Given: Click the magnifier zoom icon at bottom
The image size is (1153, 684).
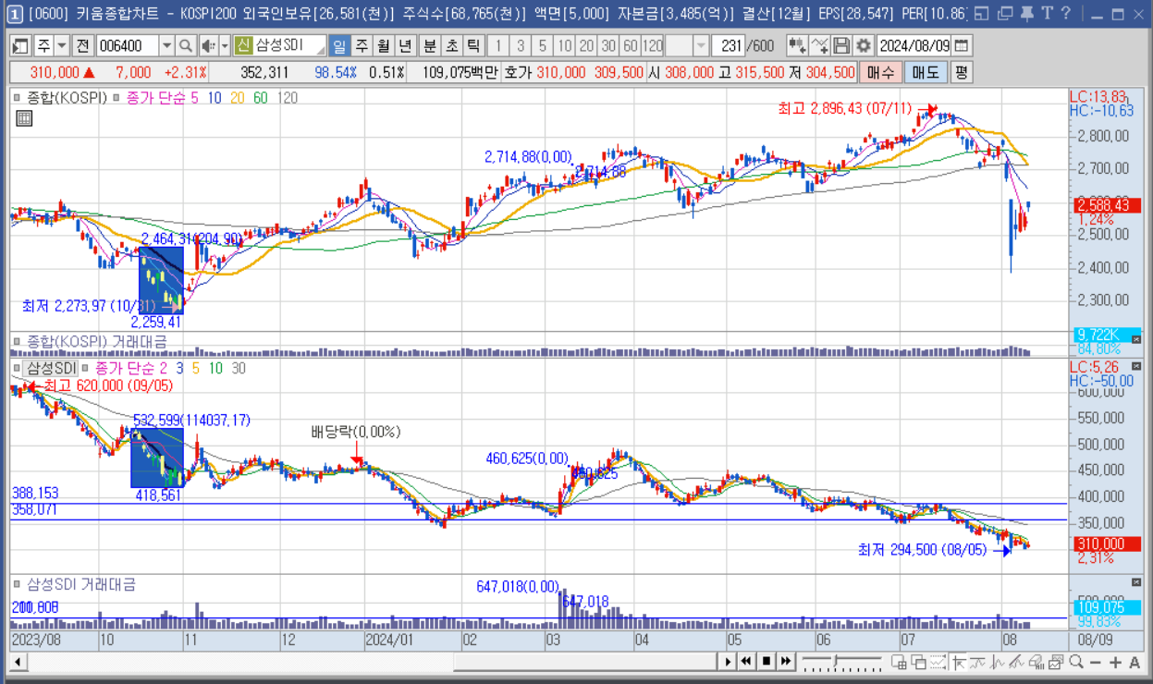Looking at the screenshot, I should [x=1076, y=661].
